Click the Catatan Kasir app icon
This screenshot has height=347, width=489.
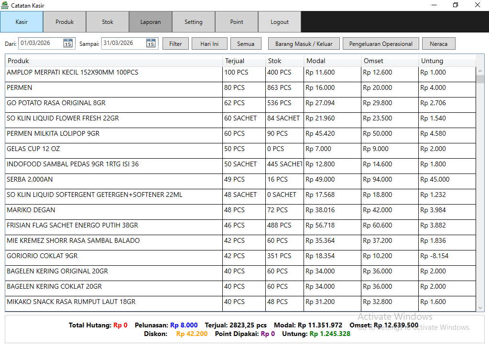(5, 5)
